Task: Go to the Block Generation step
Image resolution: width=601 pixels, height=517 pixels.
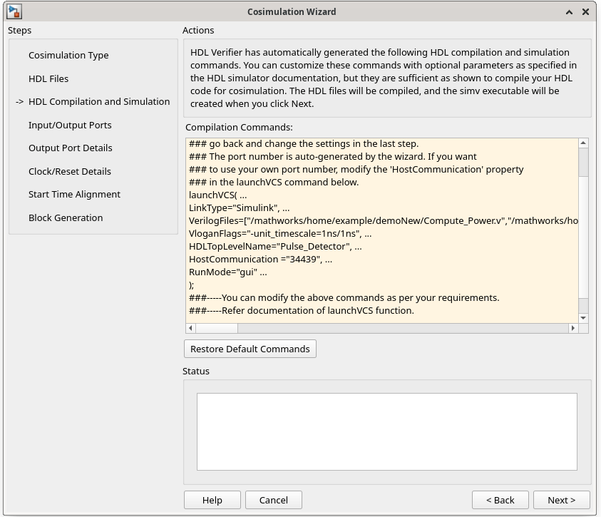Action: click(x=66, y=217)
